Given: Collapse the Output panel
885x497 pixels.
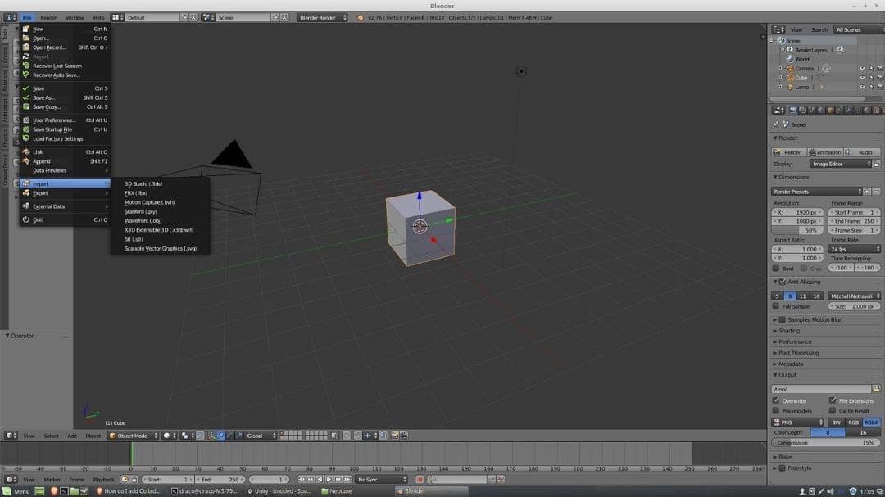Looking at the screenshot, I should (x=787, y=374).
